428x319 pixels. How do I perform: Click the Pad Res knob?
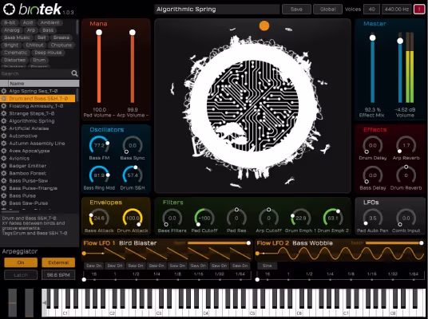click(236, 219)
